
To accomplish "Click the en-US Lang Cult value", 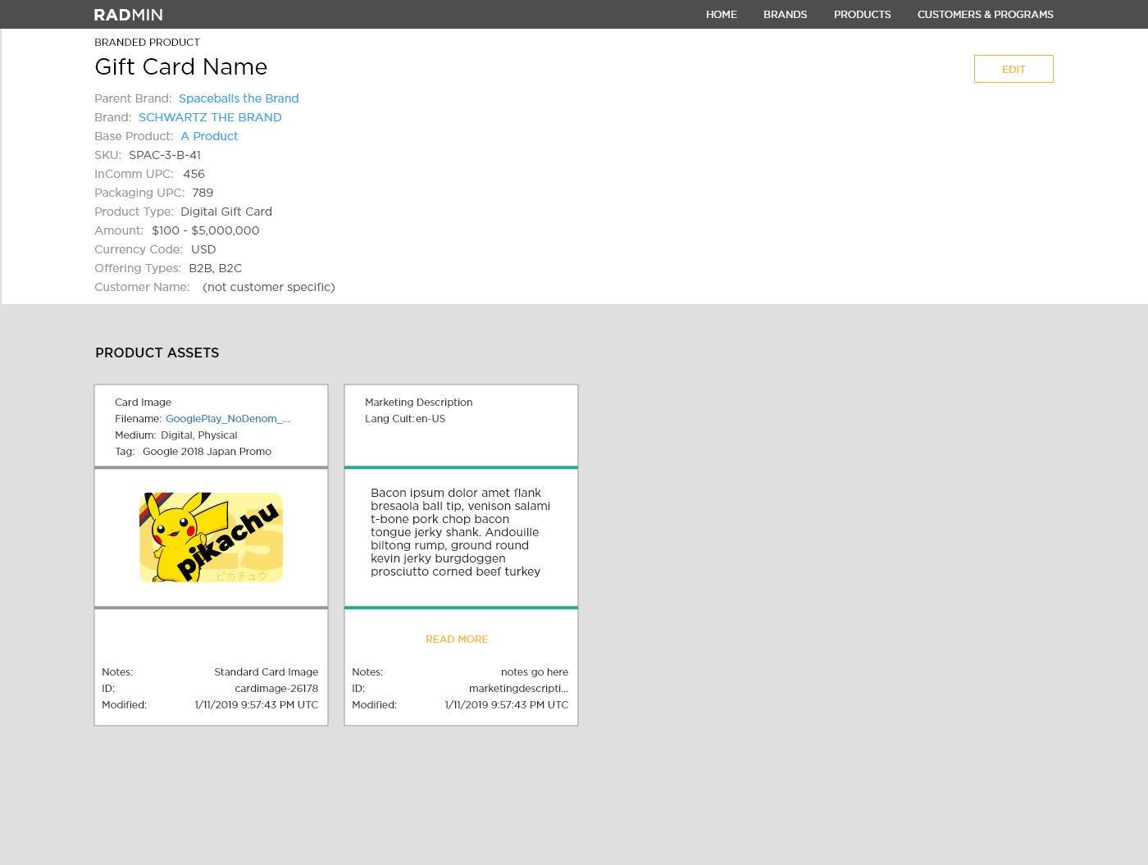I will (x=433, y=418).
